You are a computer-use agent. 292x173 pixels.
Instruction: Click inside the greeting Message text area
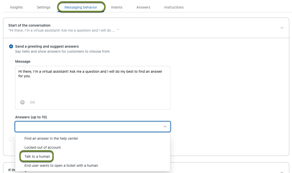92,85
